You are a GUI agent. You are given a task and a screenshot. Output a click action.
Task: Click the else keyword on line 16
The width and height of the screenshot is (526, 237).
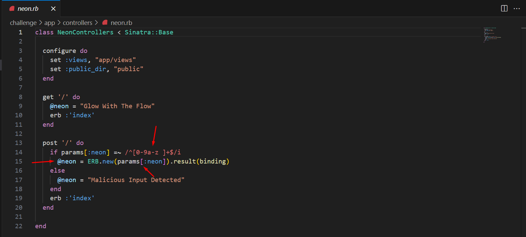(x=57, y=171)
